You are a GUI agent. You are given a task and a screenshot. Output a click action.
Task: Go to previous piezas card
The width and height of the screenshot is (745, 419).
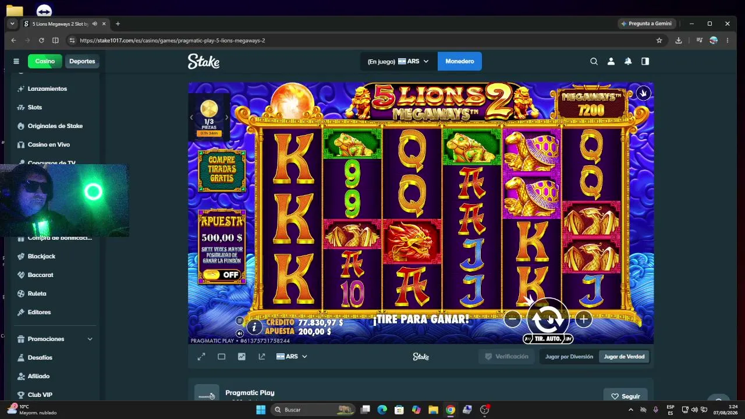[191, 117]
